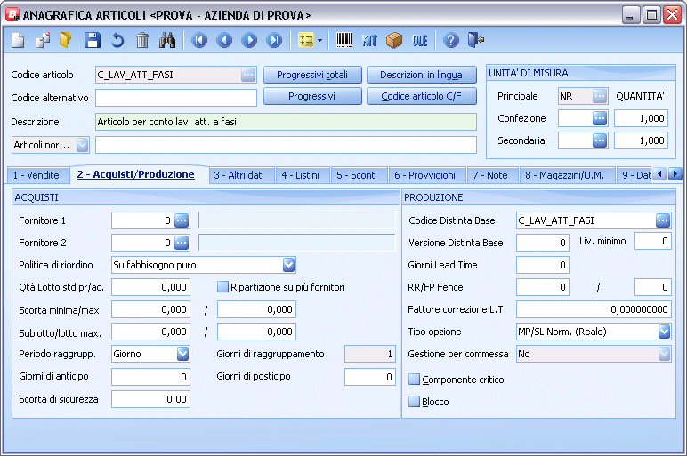This screenshot has height=456, width=687.
Task: Click the Qtà Lotto std pr/ac. field
Action: (150, 287)
